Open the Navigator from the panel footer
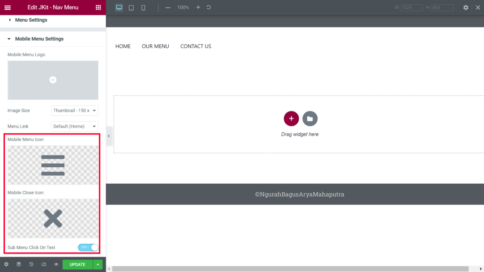This screenshot has height=272, width=484. [18, 264]
